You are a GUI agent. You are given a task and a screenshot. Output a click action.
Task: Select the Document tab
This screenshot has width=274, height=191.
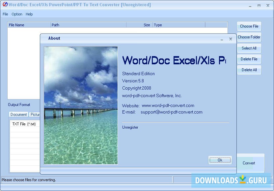pyautogui.click(x=18, y=114)
